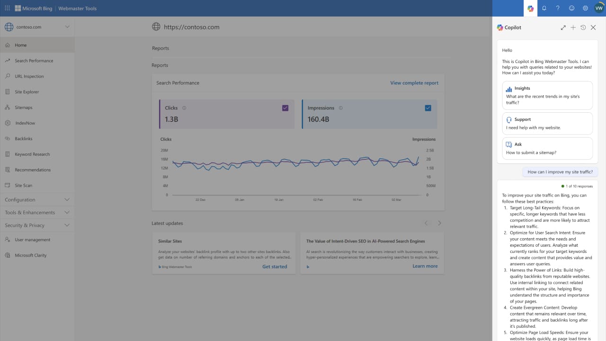Uncheck the Impressions metric checkbox

point(428,108)
